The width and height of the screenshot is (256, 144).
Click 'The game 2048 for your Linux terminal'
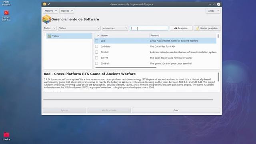(x=171, y=64)
